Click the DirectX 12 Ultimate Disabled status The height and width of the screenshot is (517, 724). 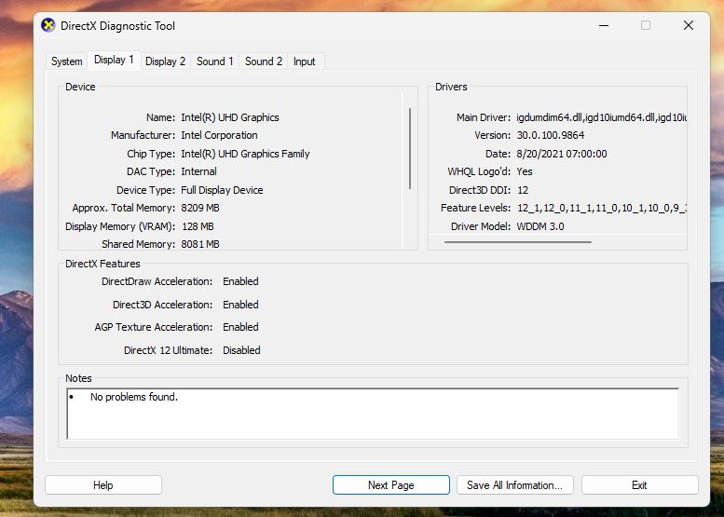click(x=241, y=350)
